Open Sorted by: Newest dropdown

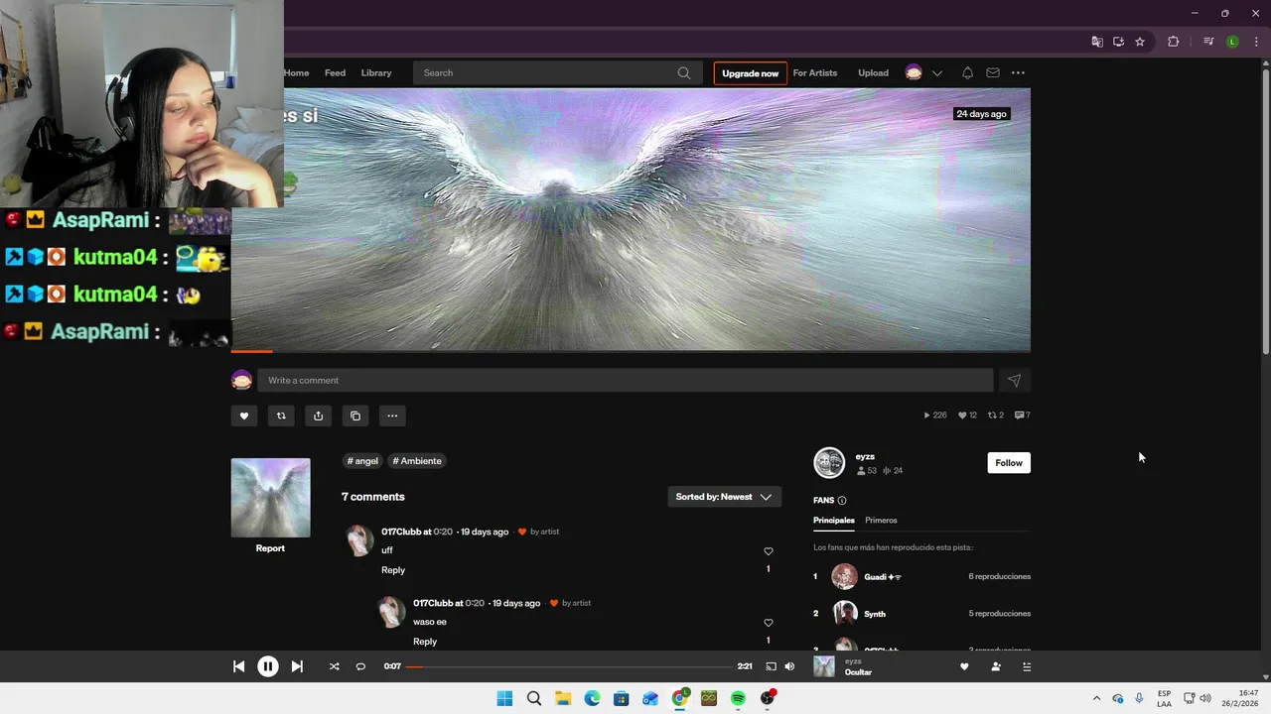[724, 497]
